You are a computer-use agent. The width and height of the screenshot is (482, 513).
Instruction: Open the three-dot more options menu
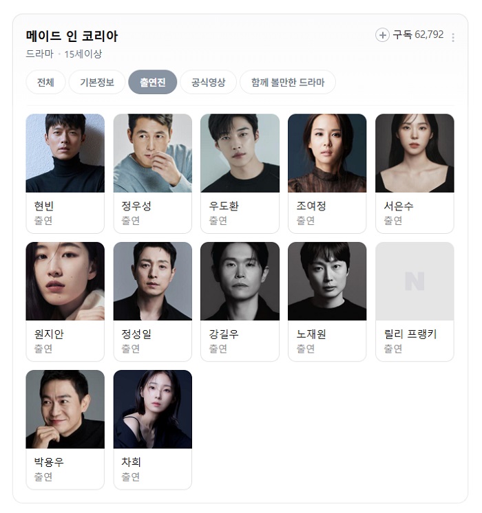click(x=453, y=37)
